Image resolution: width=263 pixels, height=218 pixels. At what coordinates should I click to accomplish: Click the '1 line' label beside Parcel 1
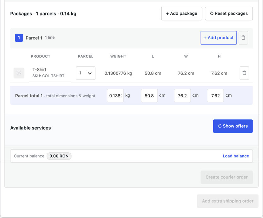[x=50, y=37]
